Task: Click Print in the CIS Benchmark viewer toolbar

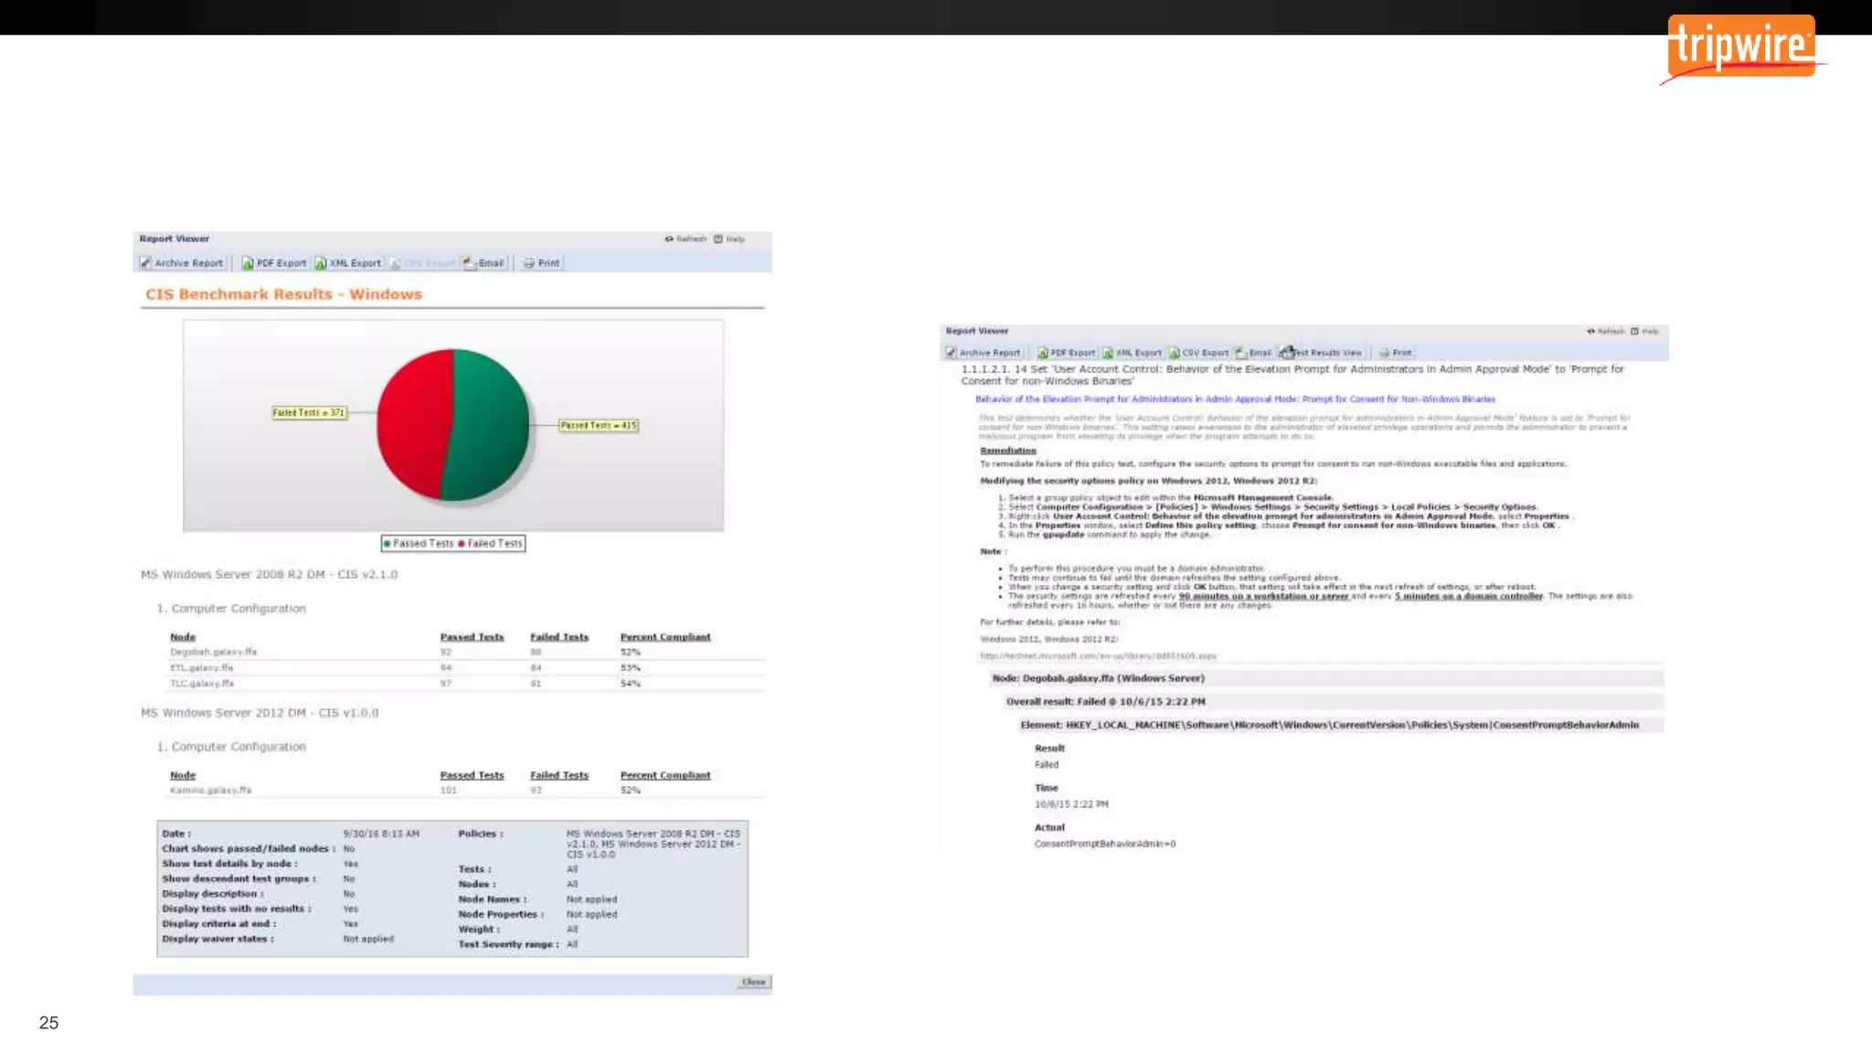Action: tap(542, 263)
